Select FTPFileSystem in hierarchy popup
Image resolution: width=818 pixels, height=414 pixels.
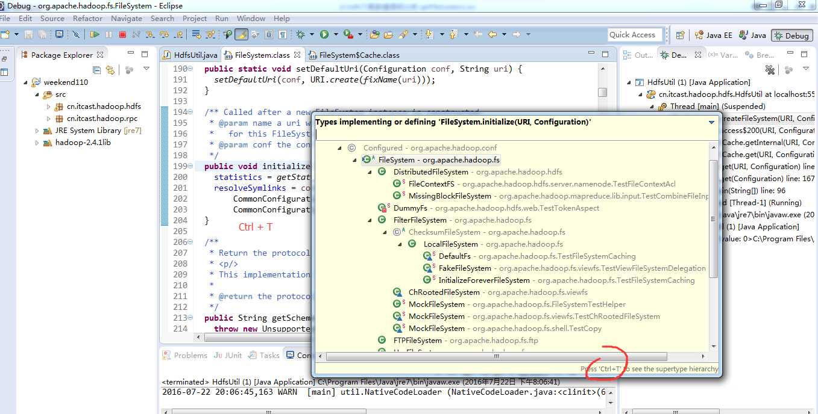tap(417, 341)
